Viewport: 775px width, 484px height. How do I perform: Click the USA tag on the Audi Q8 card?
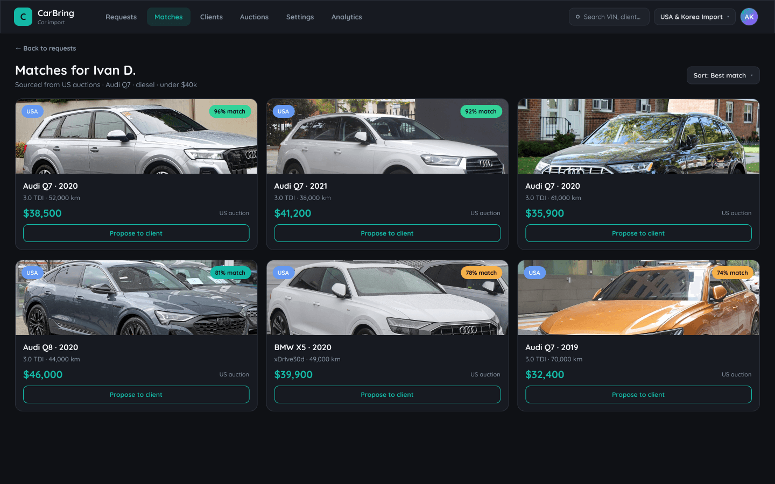(x=32, y=273)
